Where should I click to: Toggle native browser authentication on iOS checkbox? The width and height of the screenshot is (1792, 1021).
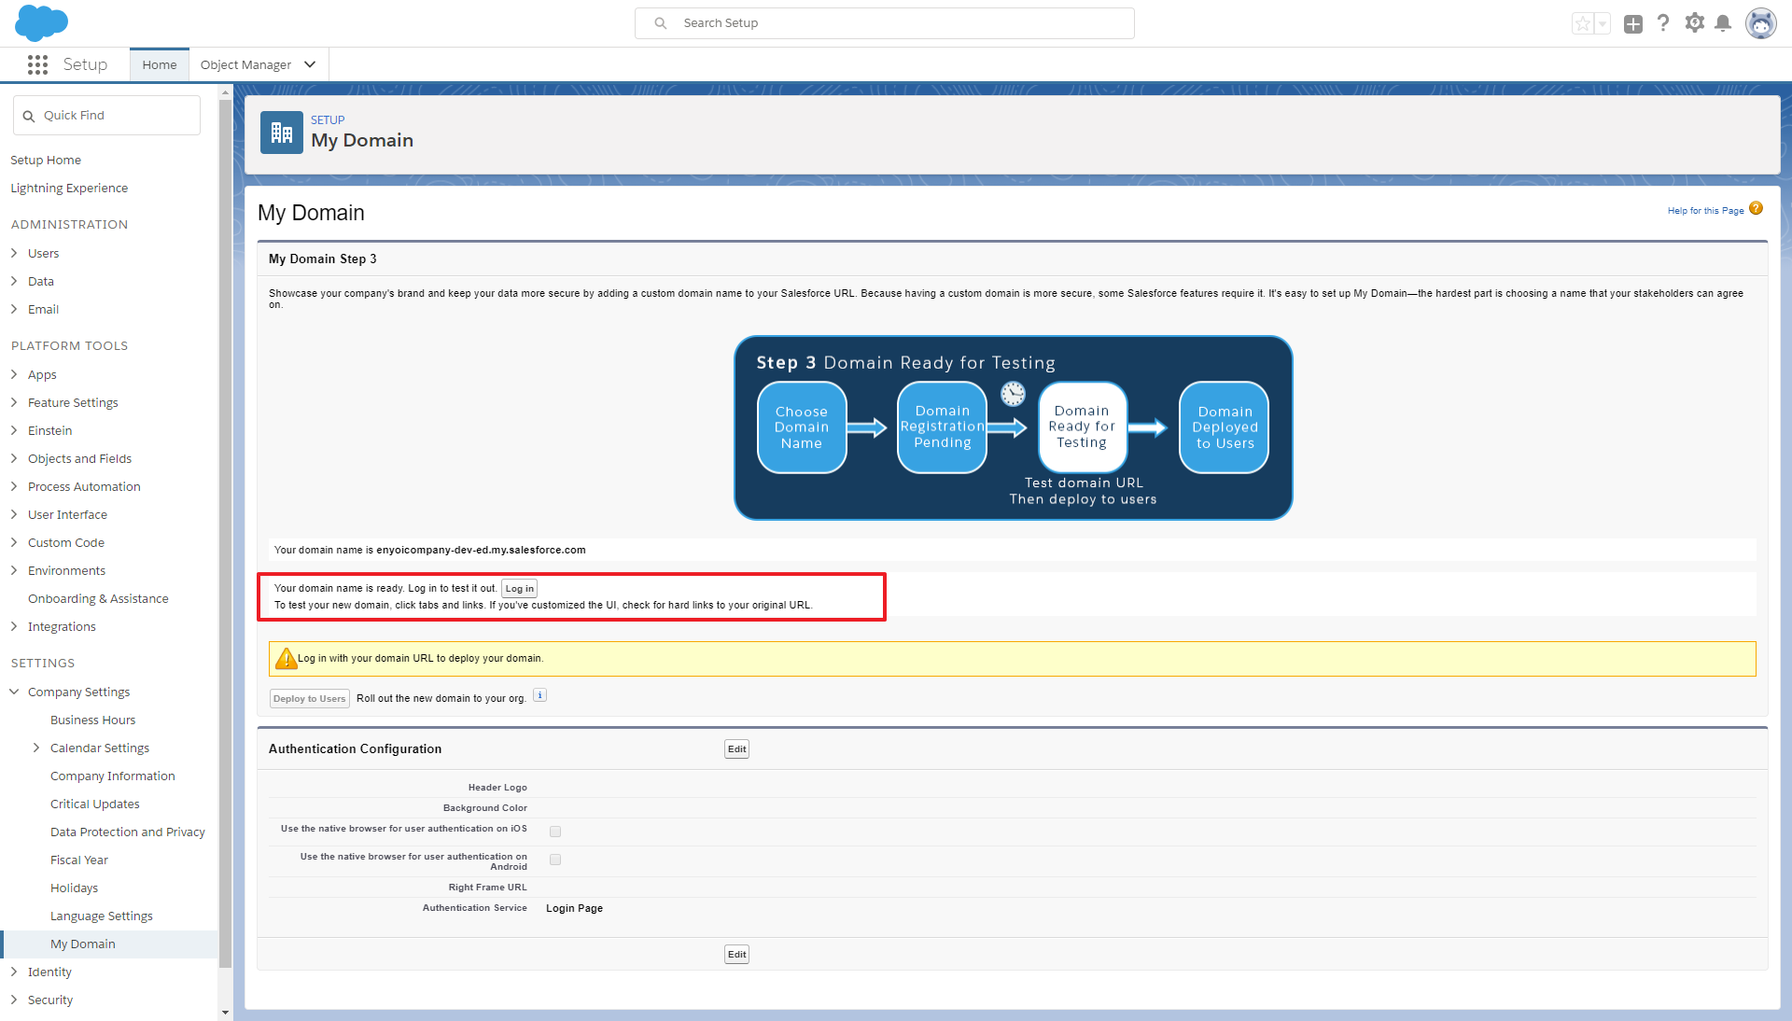(x=555, y=832)
